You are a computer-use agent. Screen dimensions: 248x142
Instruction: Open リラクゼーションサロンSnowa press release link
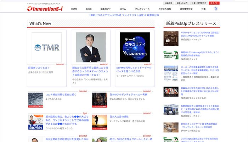pyautogui.click(x=199, y=34)
